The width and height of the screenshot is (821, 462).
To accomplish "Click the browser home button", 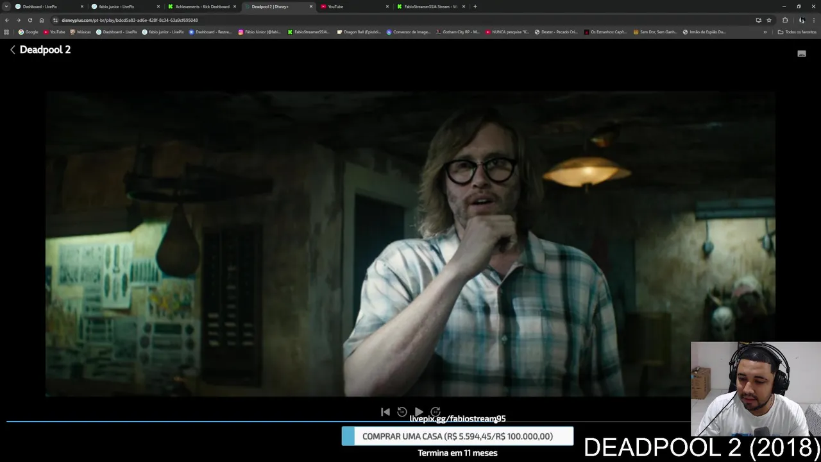I will pyautogui.click(x=42, y=20).
